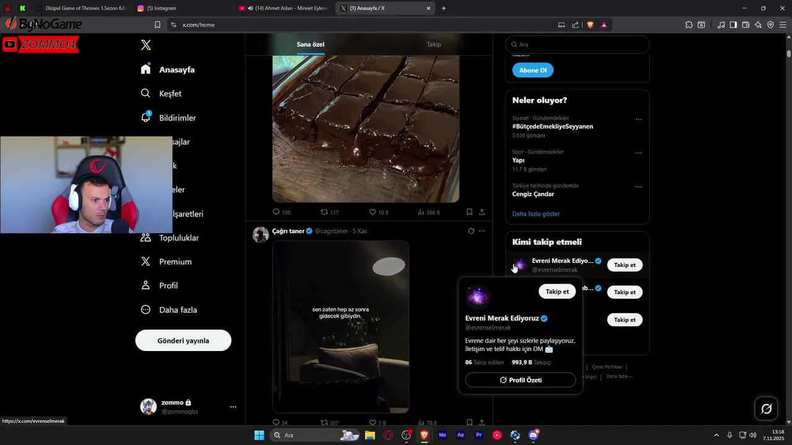Open Çağrı taner's profile avatar
792x445 pixels.
coord(260,234)
